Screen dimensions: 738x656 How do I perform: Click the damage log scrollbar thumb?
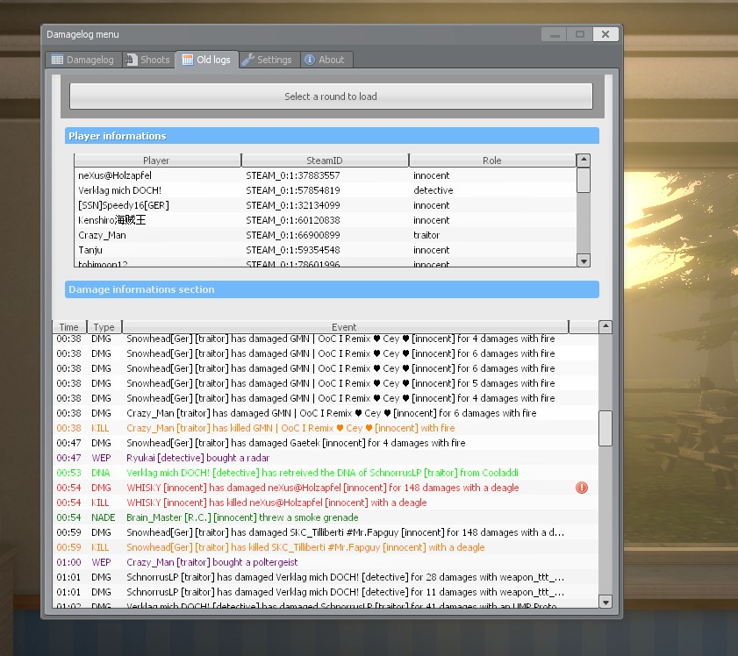tap(605, 428)
